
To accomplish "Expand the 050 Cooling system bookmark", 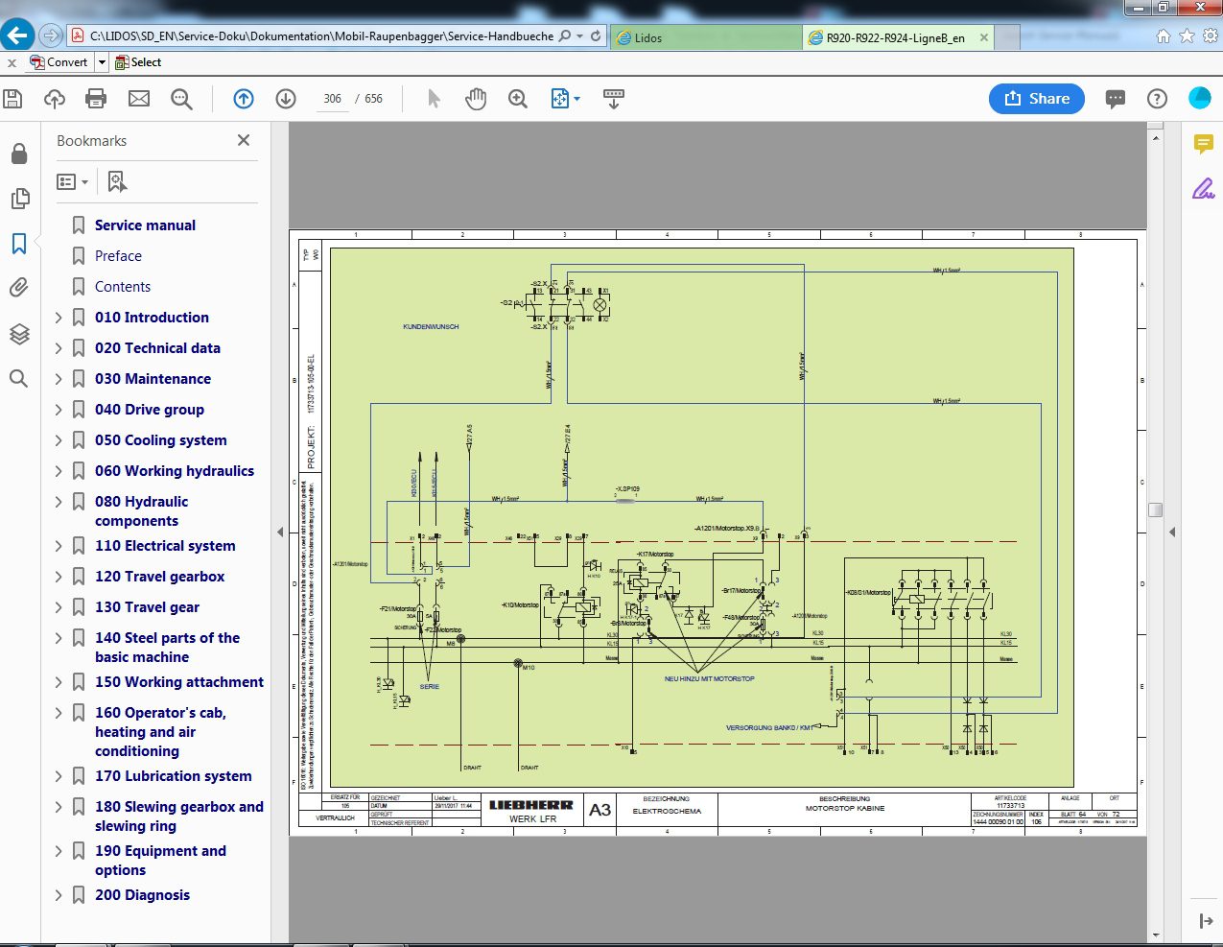I will 59,440.
